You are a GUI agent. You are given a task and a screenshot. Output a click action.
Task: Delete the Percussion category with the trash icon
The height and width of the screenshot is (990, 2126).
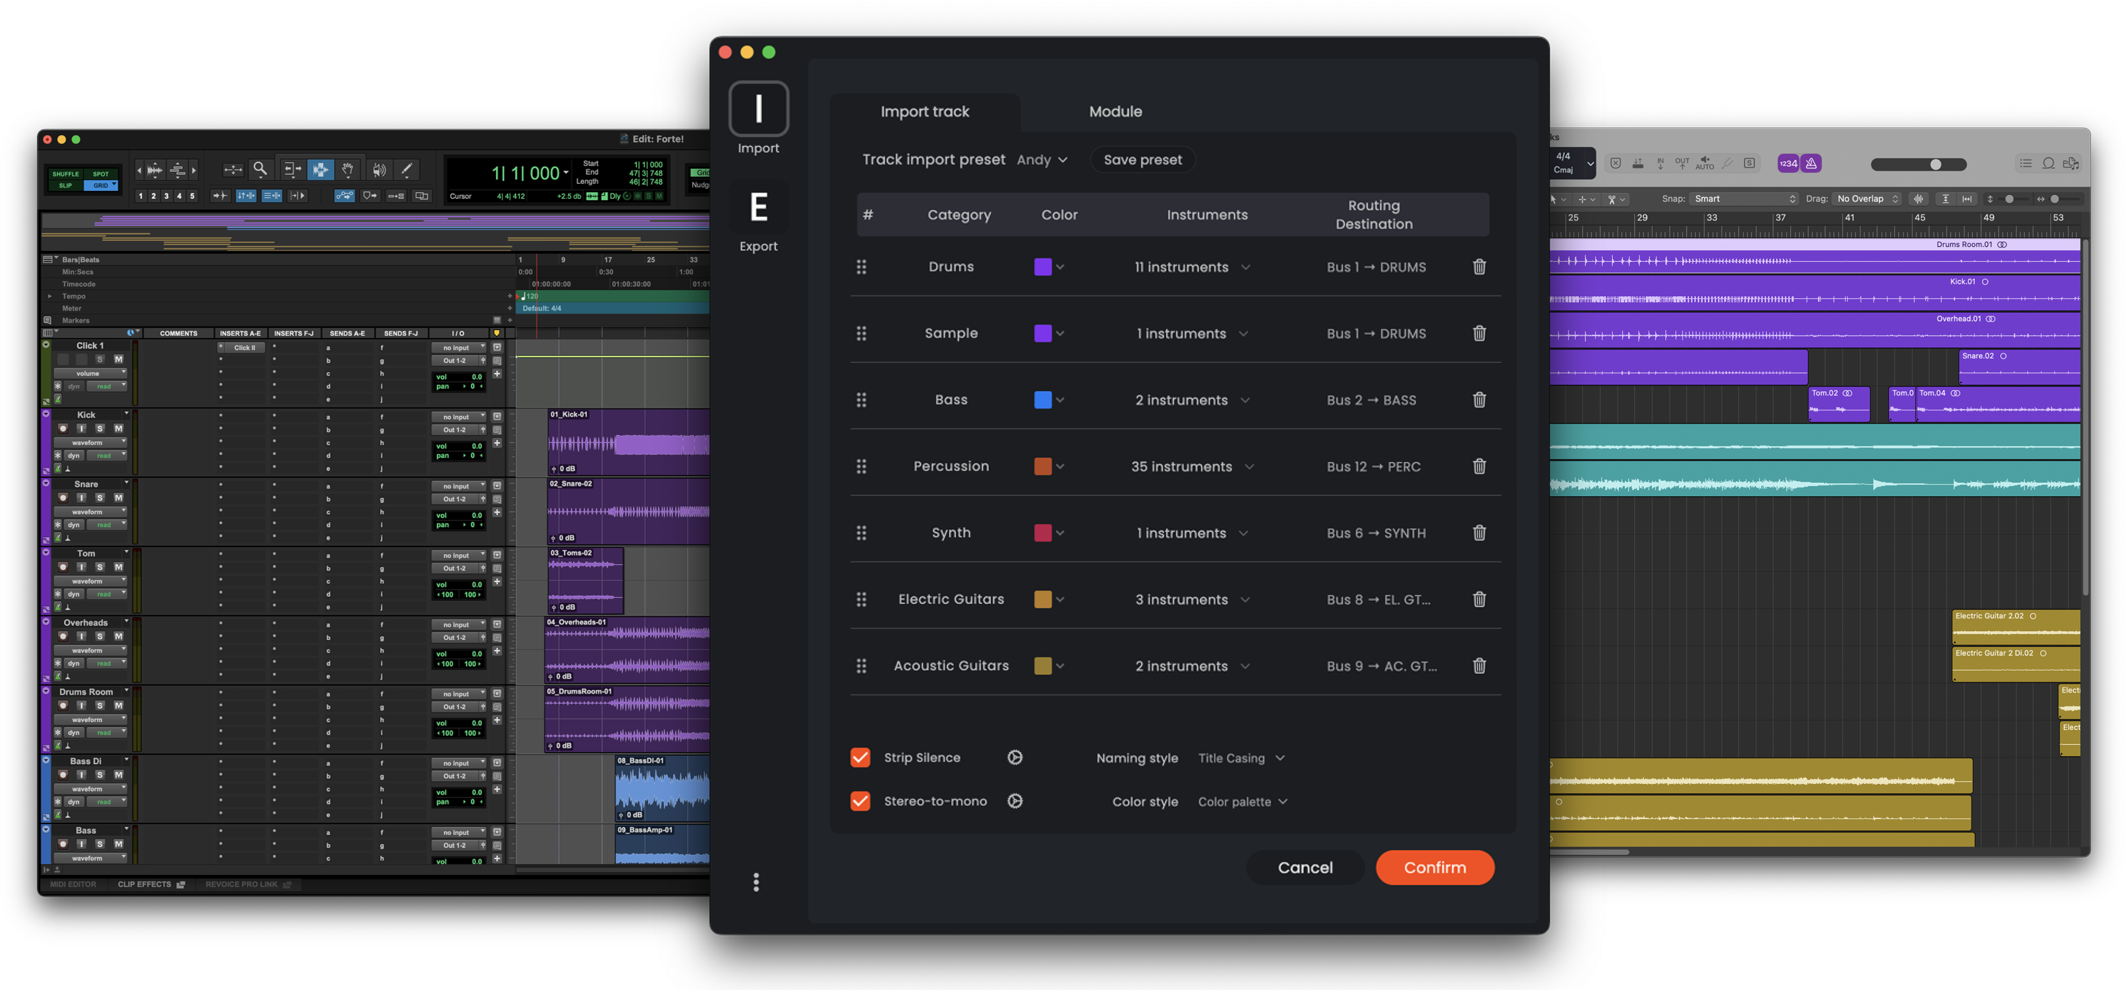[1479, 466]
